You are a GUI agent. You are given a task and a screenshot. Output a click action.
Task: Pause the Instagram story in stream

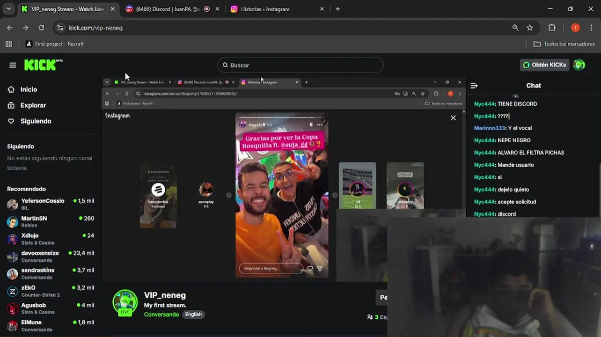pyautogui.click(x=311, y=125)
